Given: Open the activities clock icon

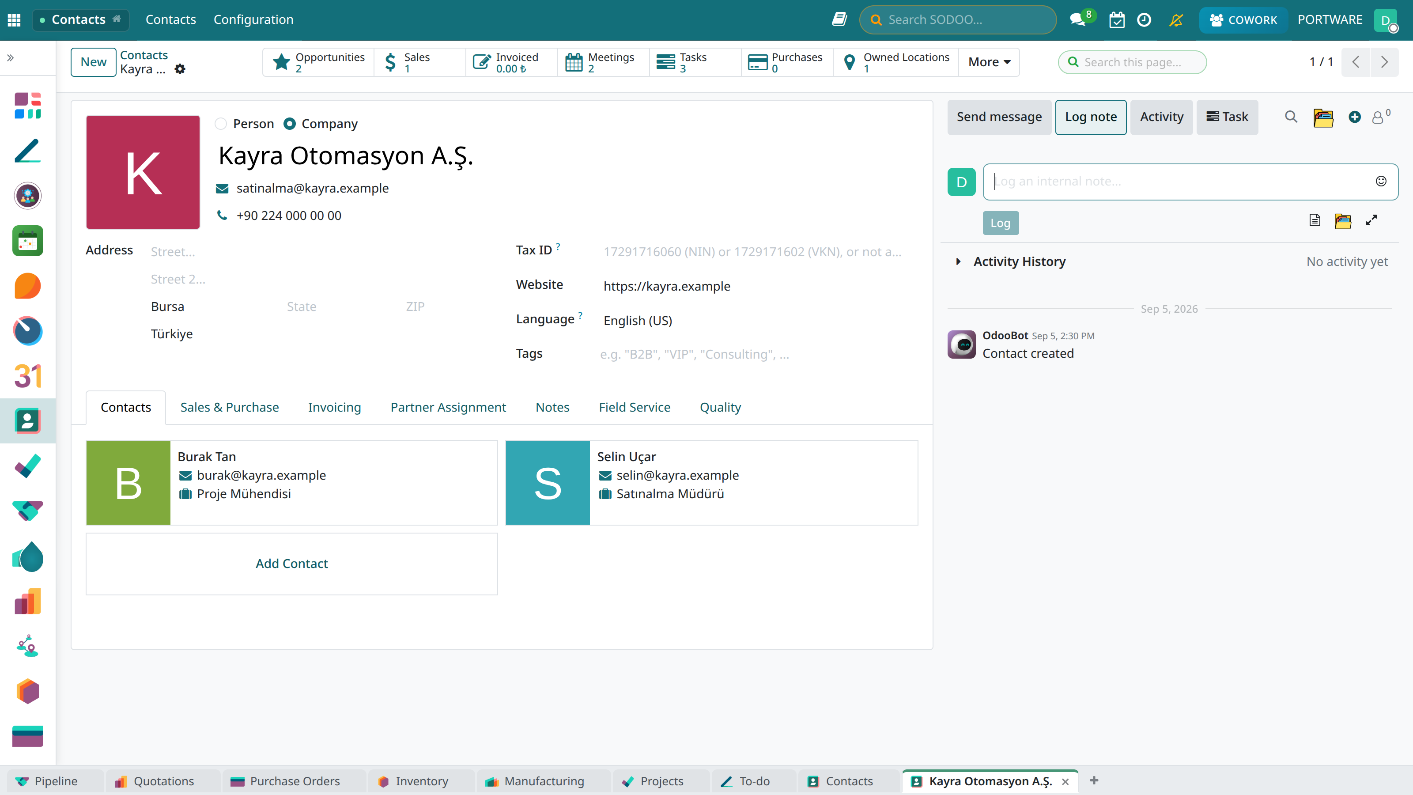Looking at the screenshot, I should point(1144,20).
